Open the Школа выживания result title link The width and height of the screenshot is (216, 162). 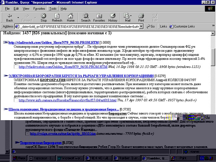tap(64, 109)
